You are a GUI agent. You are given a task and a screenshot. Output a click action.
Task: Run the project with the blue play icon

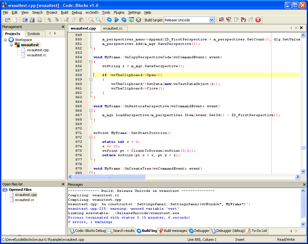pyautogui.click(x=116, y=20)
